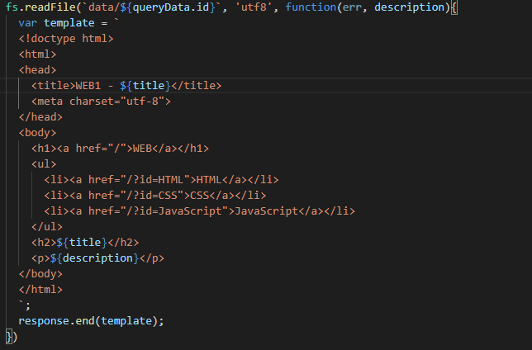This screenshot has height=350, width=532.
Task: Click the description parameter in function signature
Action: click(409, 7)
